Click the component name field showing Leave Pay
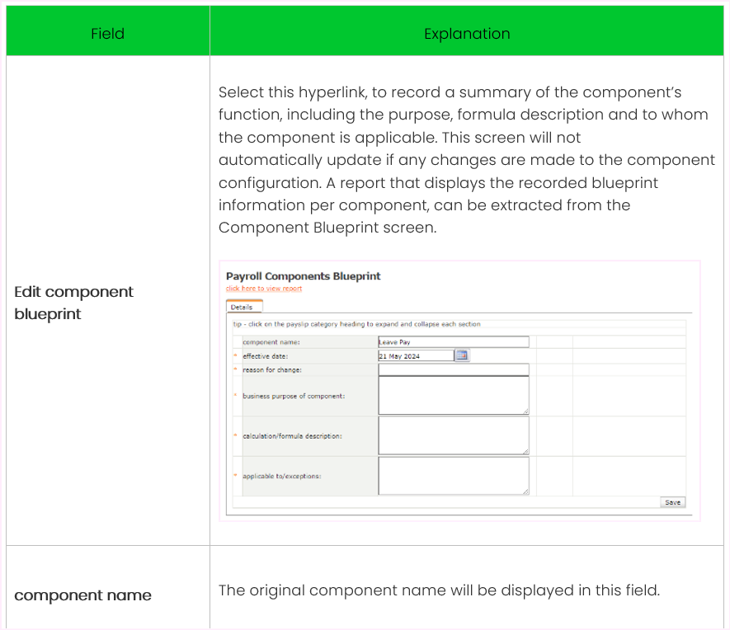The image size is (730, 630). pos(453,341)
